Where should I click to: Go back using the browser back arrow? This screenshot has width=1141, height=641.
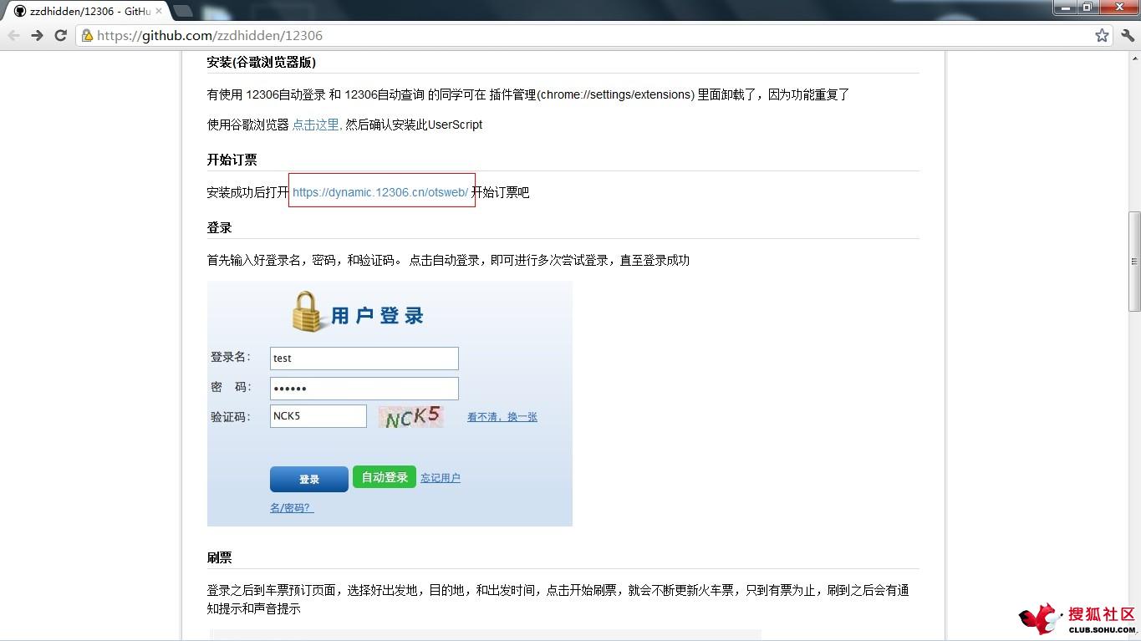pos(13,35)
